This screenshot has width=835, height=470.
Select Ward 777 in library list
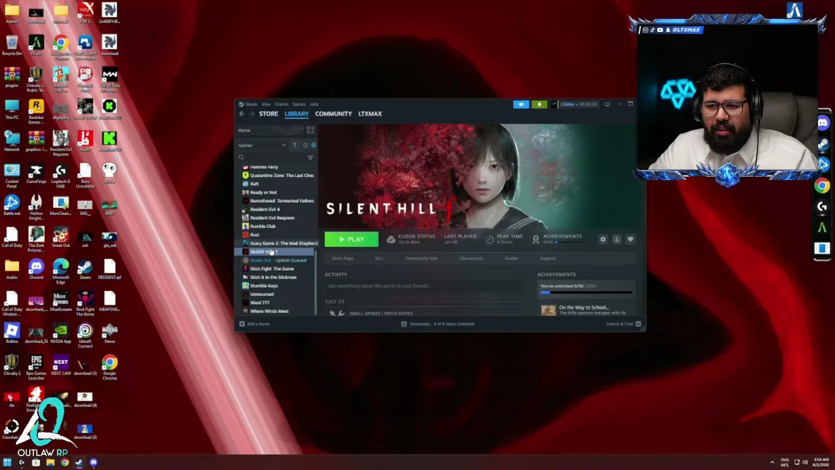(260, 303)
